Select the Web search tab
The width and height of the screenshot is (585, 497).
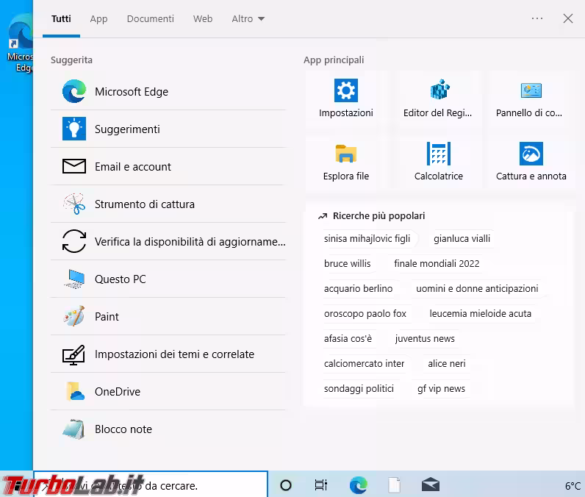click(x=203, y=19)
